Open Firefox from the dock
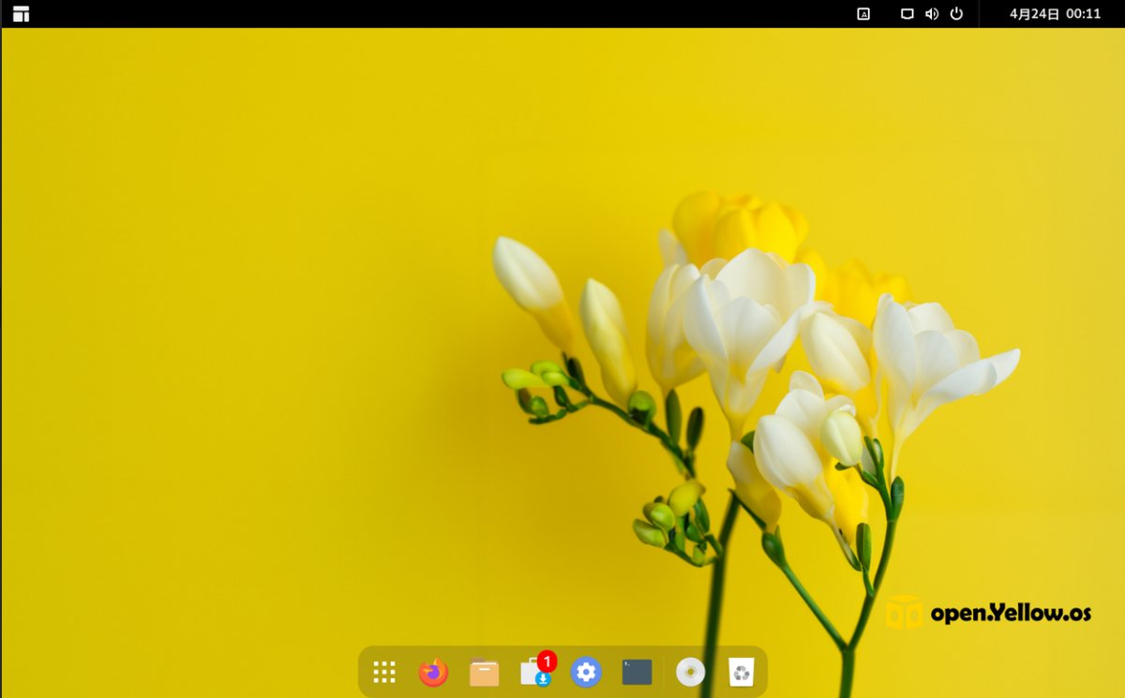1125x698 pixels. click(433, 672)
